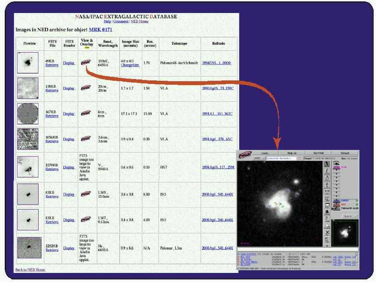The width and height of the screenshot is (376, 282).
Task: Click the X delete tool in Aladin
Action: click(327, 233)
